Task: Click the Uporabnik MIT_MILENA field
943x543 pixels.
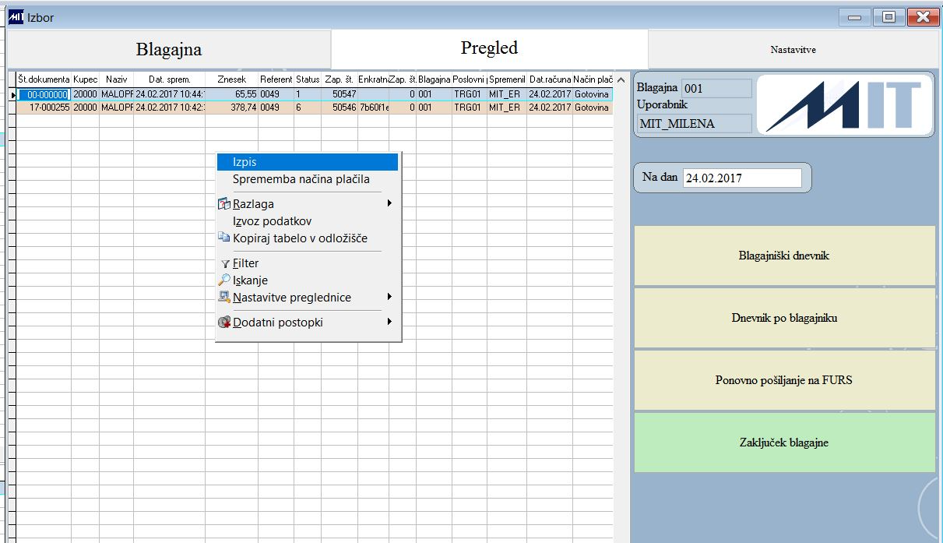Action: pos(695,123)
